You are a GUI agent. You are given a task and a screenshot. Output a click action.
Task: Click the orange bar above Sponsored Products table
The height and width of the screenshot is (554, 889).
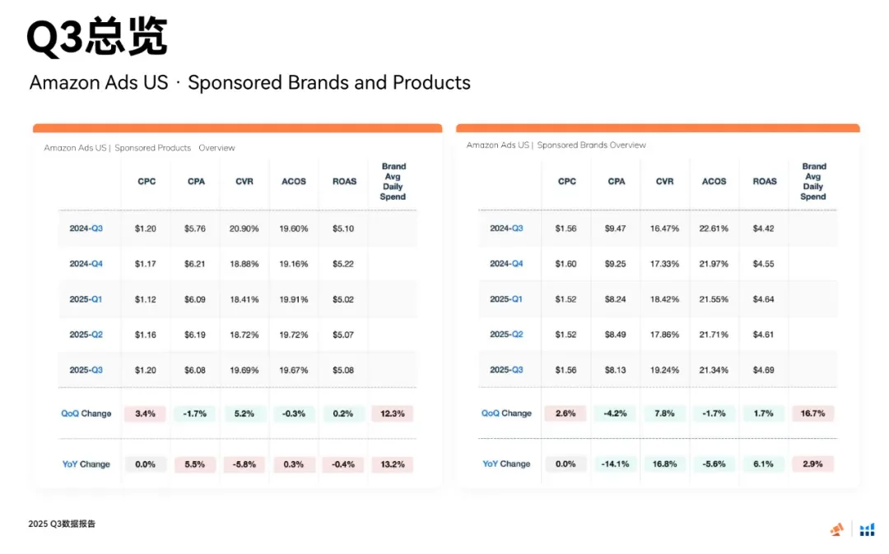point(237,128)
